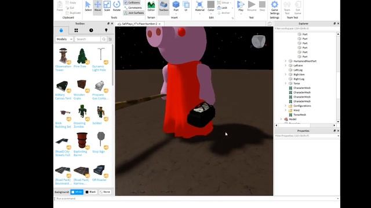Switch to the SafPlayz_YT's Place Number 2 tab
Image resolution: width=371 pixels, height=208 pixels.
click(x=140, y=24)
